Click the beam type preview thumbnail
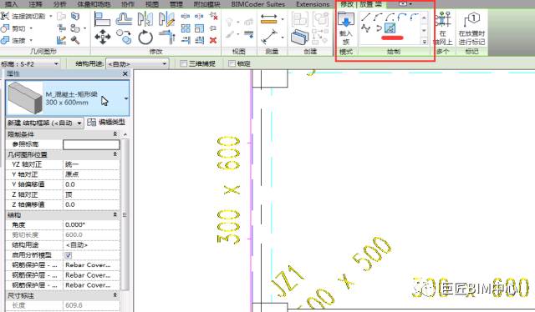This screenshot has height=312, width=535. pos(25,98)
